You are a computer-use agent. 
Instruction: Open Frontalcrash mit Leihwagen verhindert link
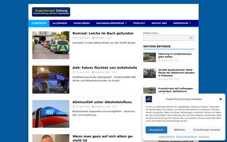[x=176, y=90]
